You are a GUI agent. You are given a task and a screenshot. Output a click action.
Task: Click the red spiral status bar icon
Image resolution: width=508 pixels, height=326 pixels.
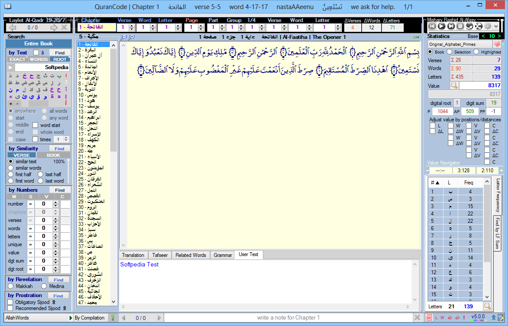pyautogui.click(x=429, y=318)
